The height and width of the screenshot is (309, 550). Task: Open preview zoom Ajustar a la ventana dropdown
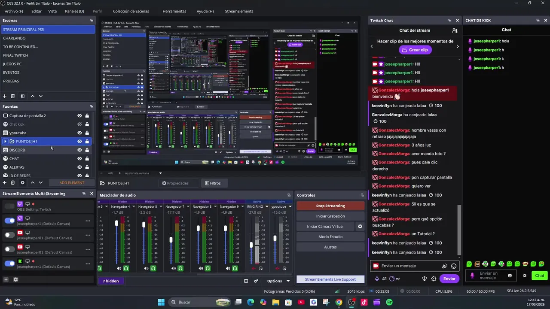coord(144,173)
